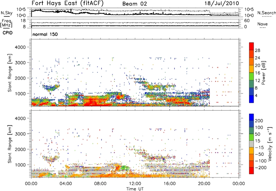Click the "-15" label on Velocity color bar
The width and height of the screenshot is (276, 191).
click(259, 147)
